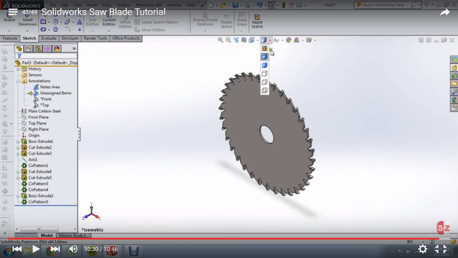
Task: Exit fullscreen video mode
Action: pos(441,249)
